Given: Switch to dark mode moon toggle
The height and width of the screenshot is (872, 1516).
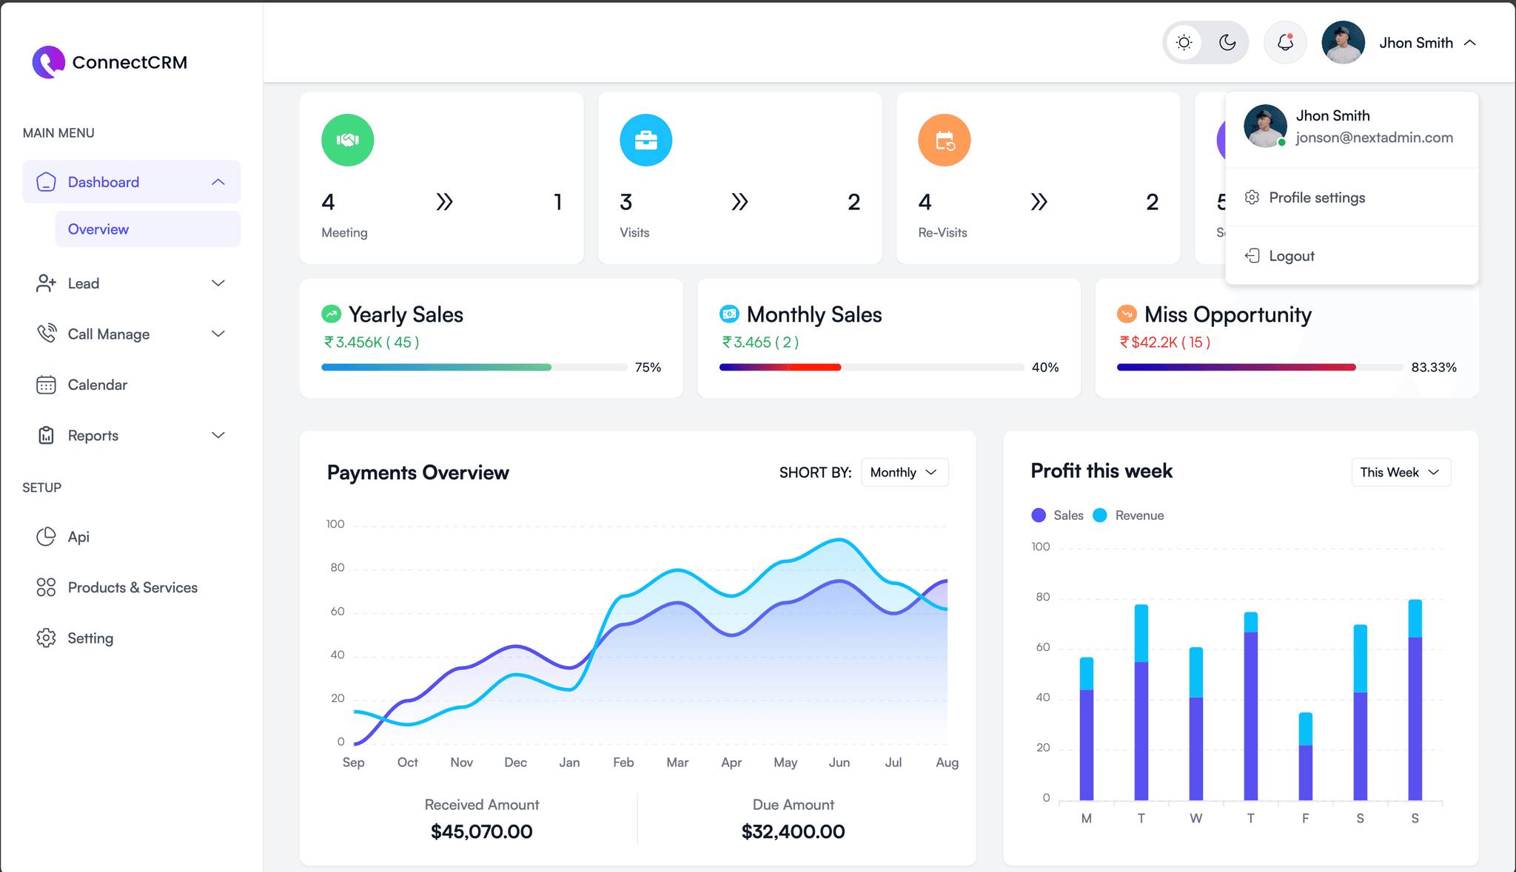Looking at the screenshot, I should pos(1227,43).
